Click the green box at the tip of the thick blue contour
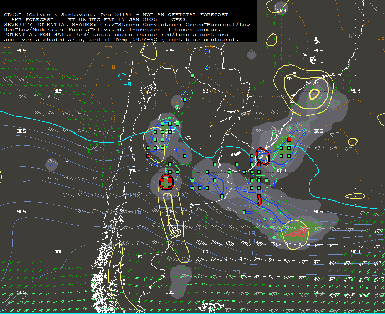This screenshot has width=385, height=314. pyautogui.click(x=222, y=196)
